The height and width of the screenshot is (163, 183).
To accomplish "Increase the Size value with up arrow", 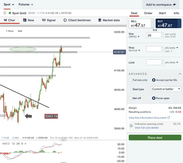I will tap(162, 34).
